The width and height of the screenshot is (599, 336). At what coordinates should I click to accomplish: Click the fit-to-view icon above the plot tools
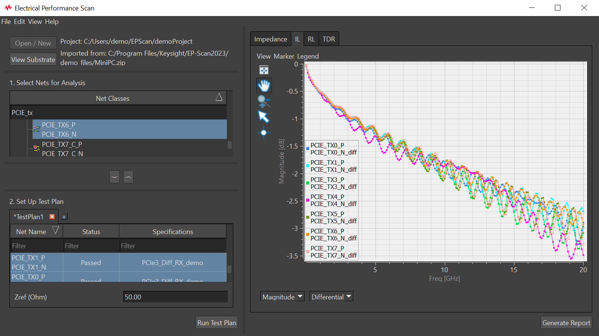coord(264,70)
